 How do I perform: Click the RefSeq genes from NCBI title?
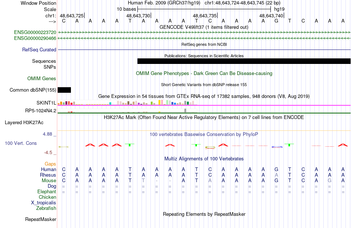coord(204,44)
